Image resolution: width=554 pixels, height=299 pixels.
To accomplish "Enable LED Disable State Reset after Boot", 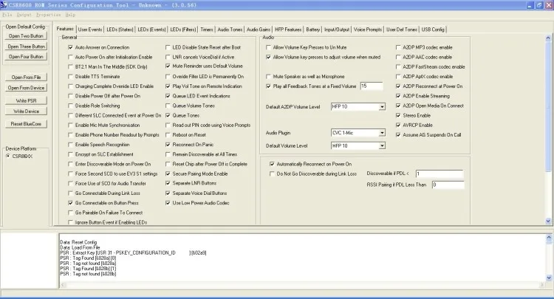I will click(168, 47).
